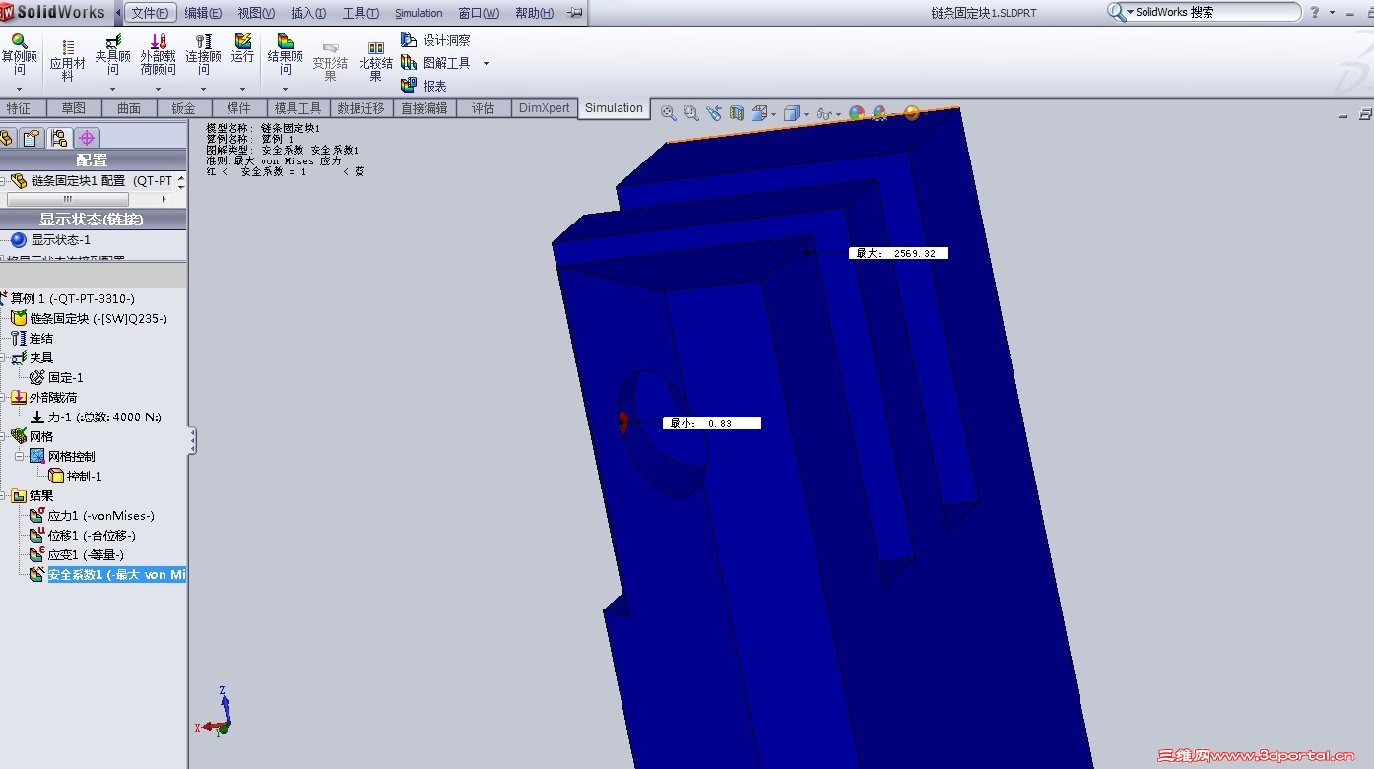Collapse the 夹具 tree node

4,357
